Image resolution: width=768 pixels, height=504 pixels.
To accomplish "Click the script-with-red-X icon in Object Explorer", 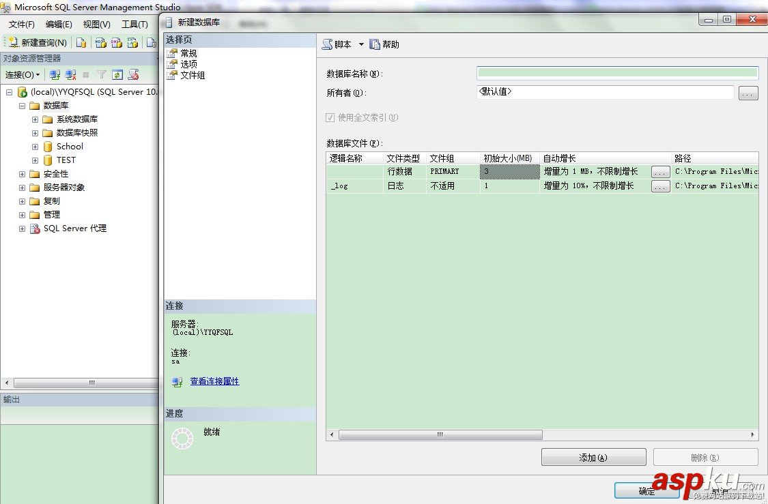I will click(x=133, y=75).
